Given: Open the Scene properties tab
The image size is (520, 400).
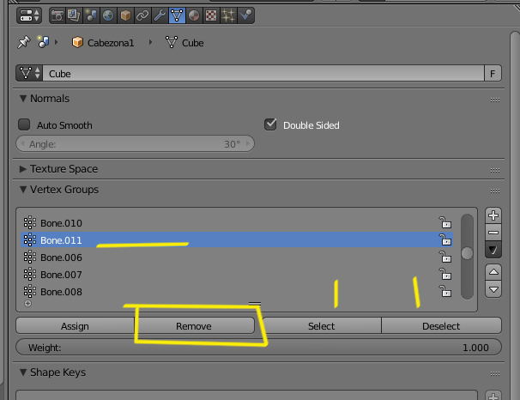Looking at the screenshot, I should (91, 15).
